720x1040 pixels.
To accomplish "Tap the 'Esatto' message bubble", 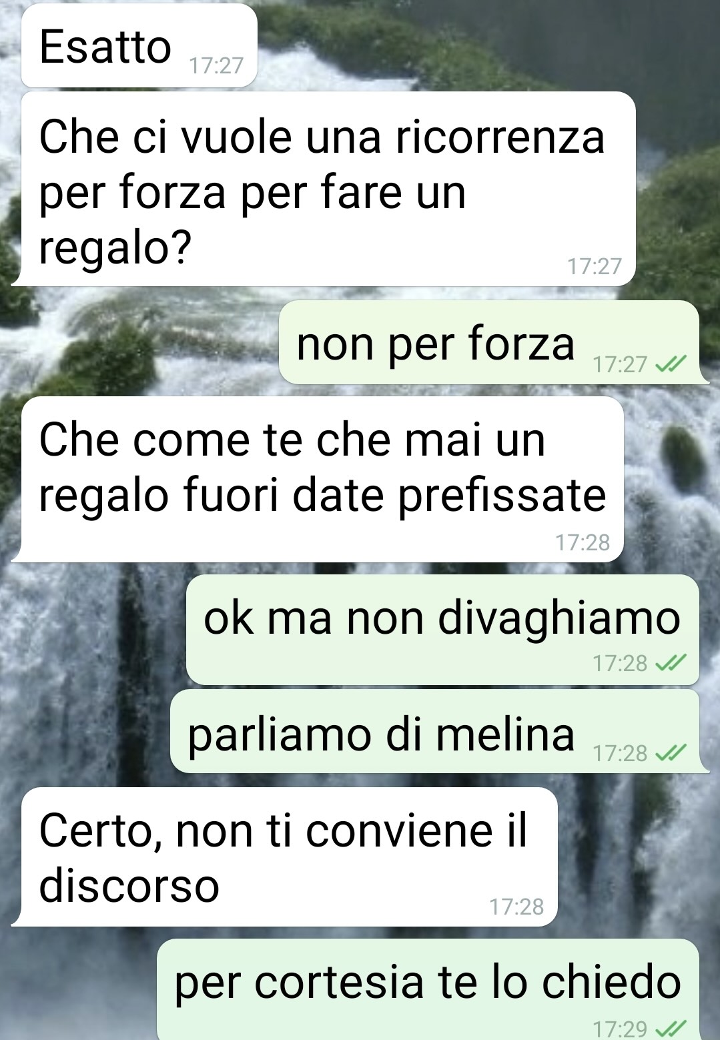I will (x=139, y=45).
